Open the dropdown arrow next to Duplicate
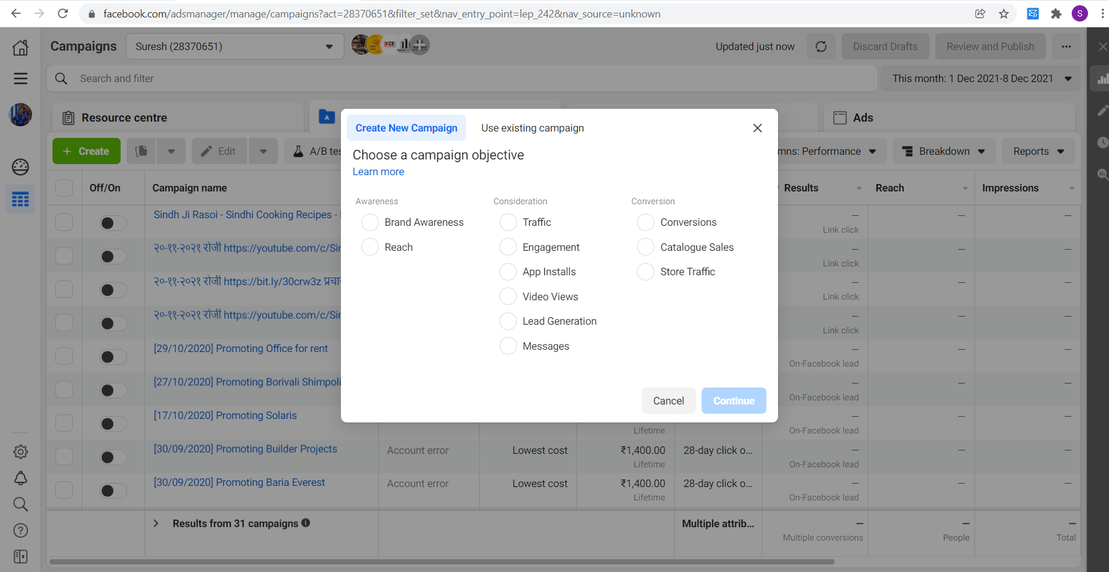Image resolution: width=1109 pixels, height=572 pixels. 171,151
